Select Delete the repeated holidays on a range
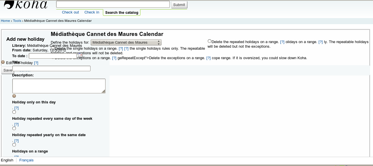 coord(210,41)
